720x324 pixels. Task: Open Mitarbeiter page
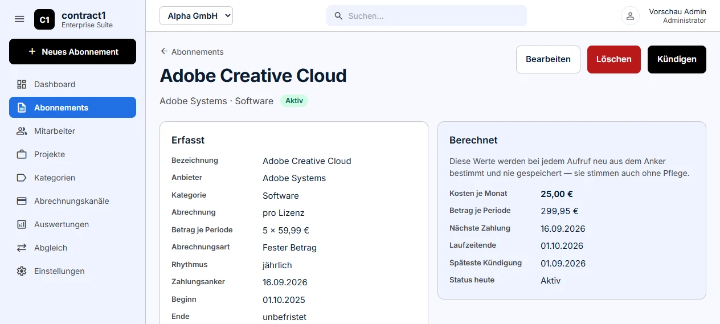72,131
